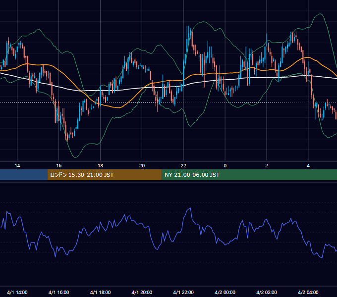
Task: Click the blue session bar before ロンドン
Action: coord(24,175)
